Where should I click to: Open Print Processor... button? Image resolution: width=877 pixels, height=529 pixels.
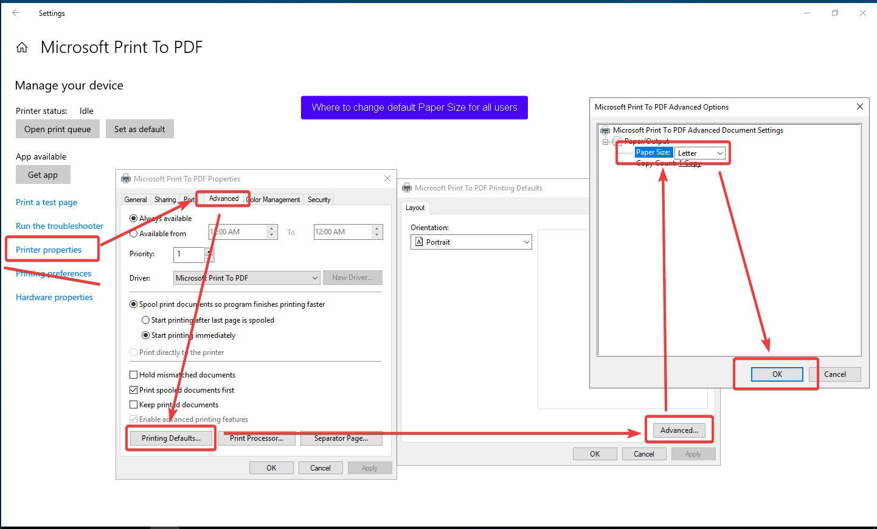click(257, 438)
